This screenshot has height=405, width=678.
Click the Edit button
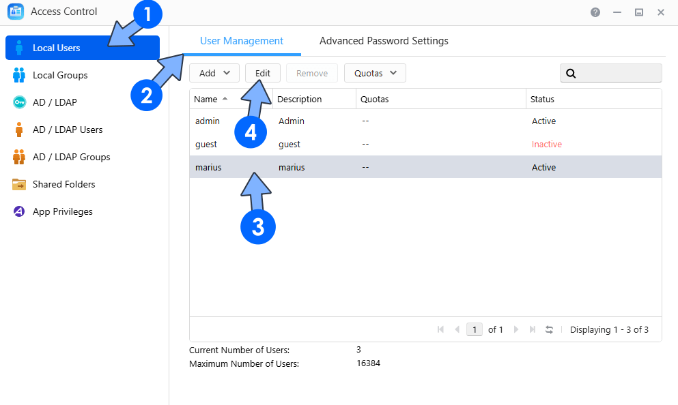coord(263,73)
